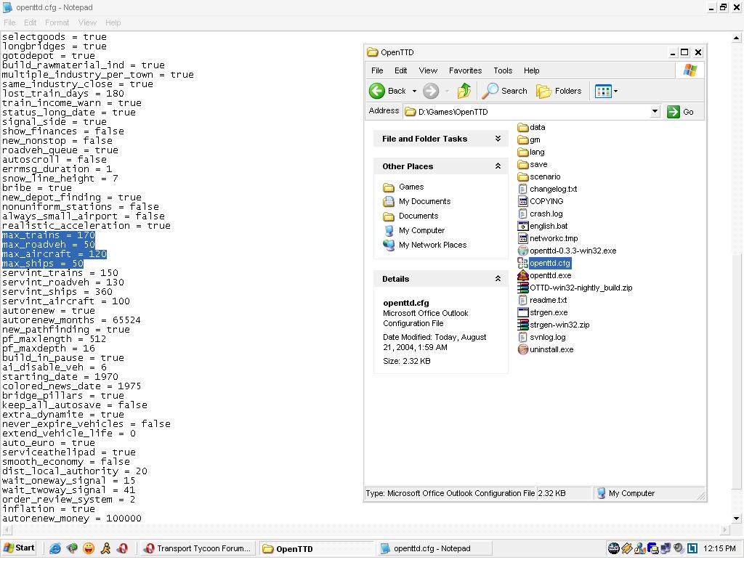Screen dimensions: 744x581
Task: Open the Edit menu in Notepad
Action: click(x=30, y=23)
